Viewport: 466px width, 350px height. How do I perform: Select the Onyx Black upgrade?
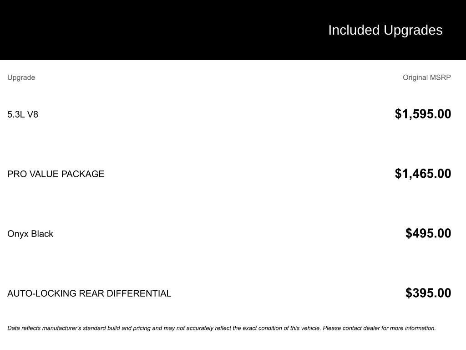coord(30,234)
